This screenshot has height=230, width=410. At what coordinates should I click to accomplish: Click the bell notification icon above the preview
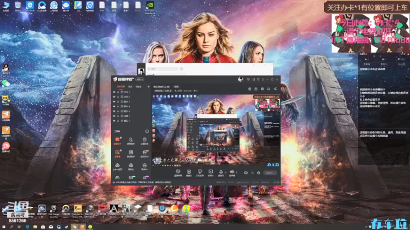pos(269,89)
